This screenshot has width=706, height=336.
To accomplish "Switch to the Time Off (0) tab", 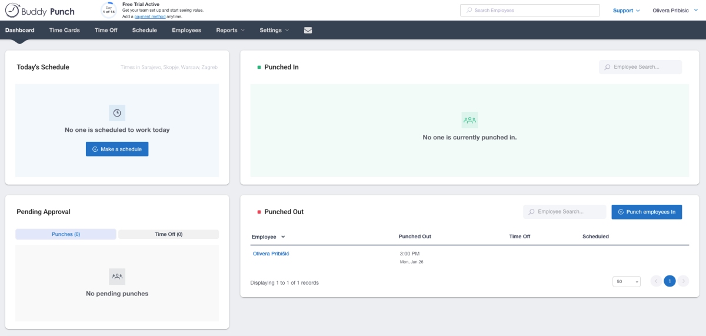I will [168, 234].
